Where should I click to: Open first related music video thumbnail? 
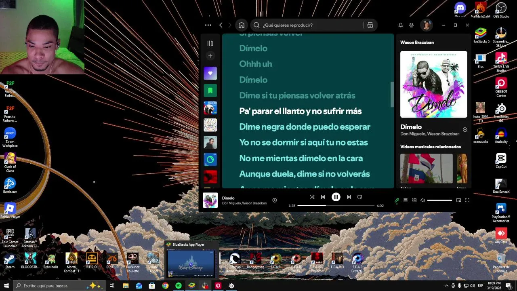pyautogui.click(x=427, y=169)
